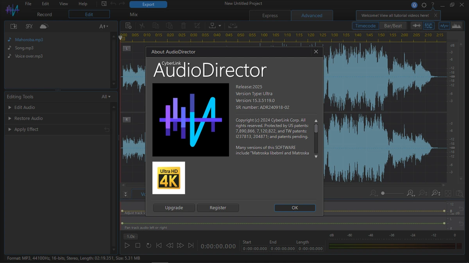Switch to the Express tab
Viewport: 469px width, 263px height.
(270, 16)
